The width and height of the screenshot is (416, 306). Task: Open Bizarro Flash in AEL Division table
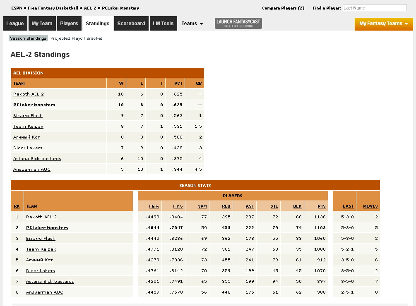pyautogui.click(x=28, y=115)
